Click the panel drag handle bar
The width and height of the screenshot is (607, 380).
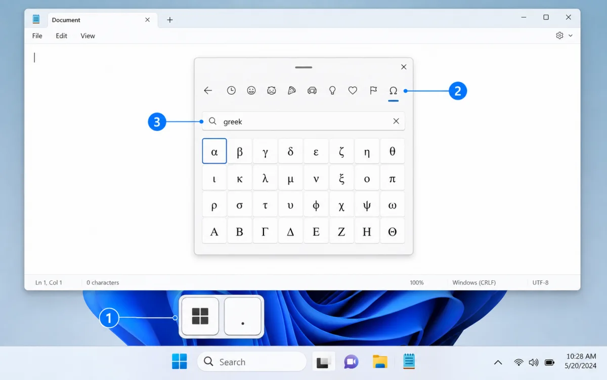(303, 67)
